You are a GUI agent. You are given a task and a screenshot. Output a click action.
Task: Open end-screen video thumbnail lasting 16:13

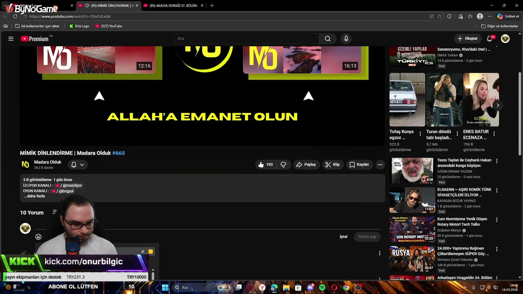point(302,60)
